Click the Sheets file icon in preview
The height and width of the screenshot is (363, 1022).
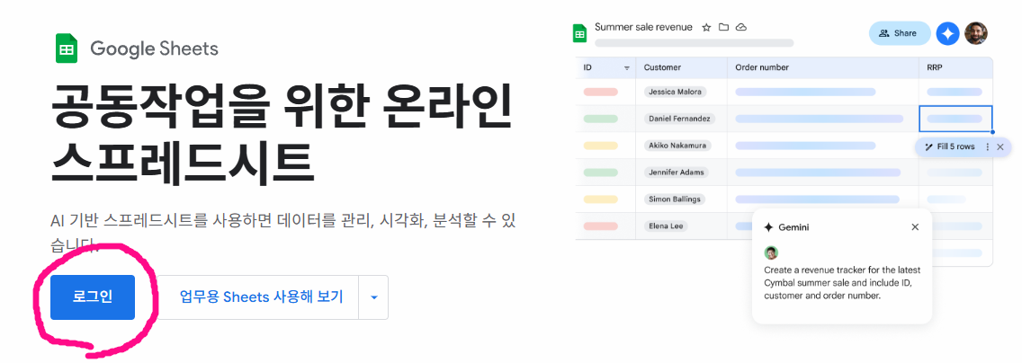coord(579,33)
